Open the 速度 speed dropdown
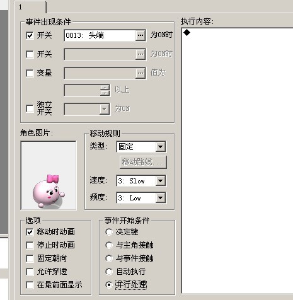This screenshot has height=300, width=293. (160, 181)
